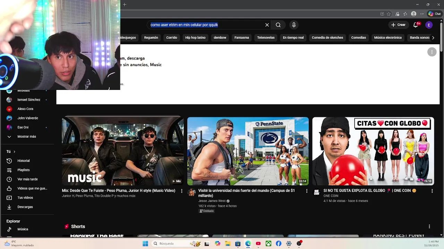Open John Valverde subscription channel
The height and width of the screenshot is (249, 444).
tap(28, 118)
